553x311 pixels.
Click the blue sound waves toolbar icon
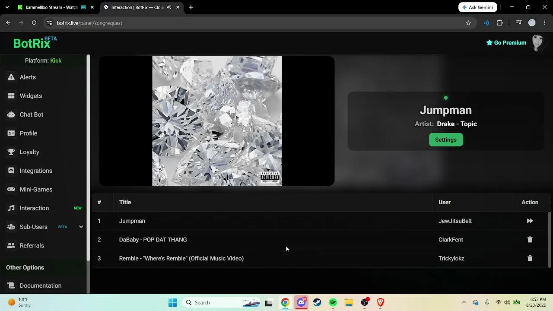[486, 23]
